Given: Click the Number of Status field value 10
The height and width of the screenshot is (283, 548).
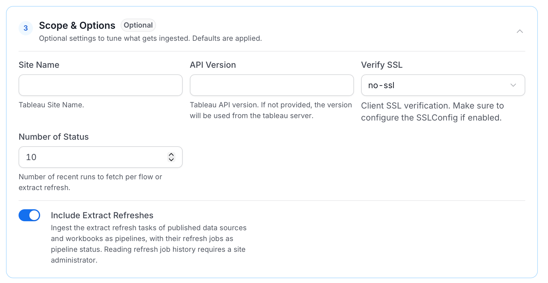Looking at the screenshot, I should pos(31,157).
